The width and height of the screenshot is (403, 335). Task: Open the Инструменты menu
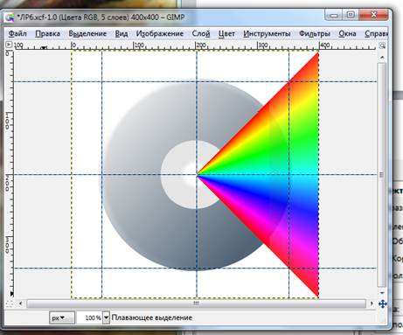[267, 33]
